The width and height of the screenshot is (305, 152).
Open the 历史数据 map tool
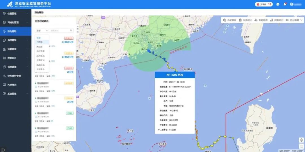230,20
